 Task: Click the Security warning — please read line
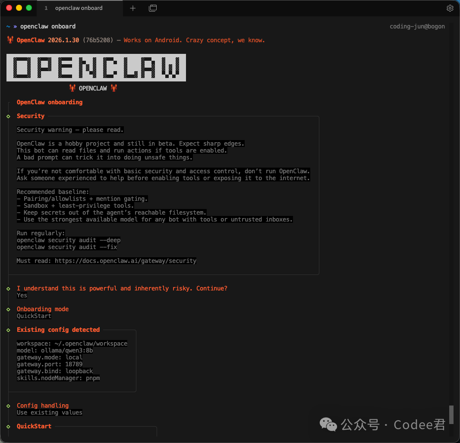coord(70,130)
